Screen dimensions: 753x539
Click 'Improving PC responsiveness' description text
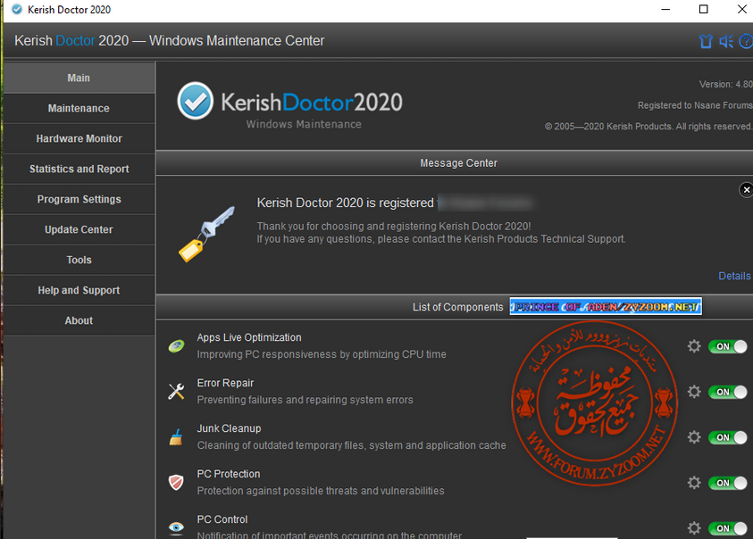(322, 354)
